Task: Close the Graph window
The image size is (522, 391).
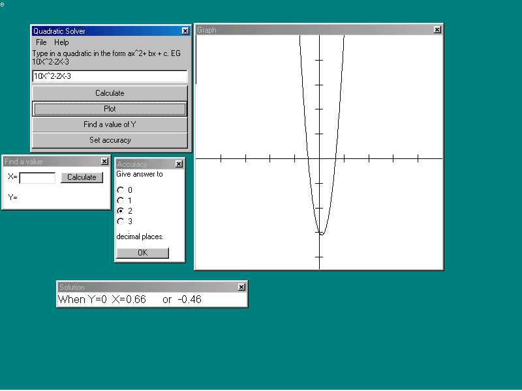Action: tap(437, 30)
